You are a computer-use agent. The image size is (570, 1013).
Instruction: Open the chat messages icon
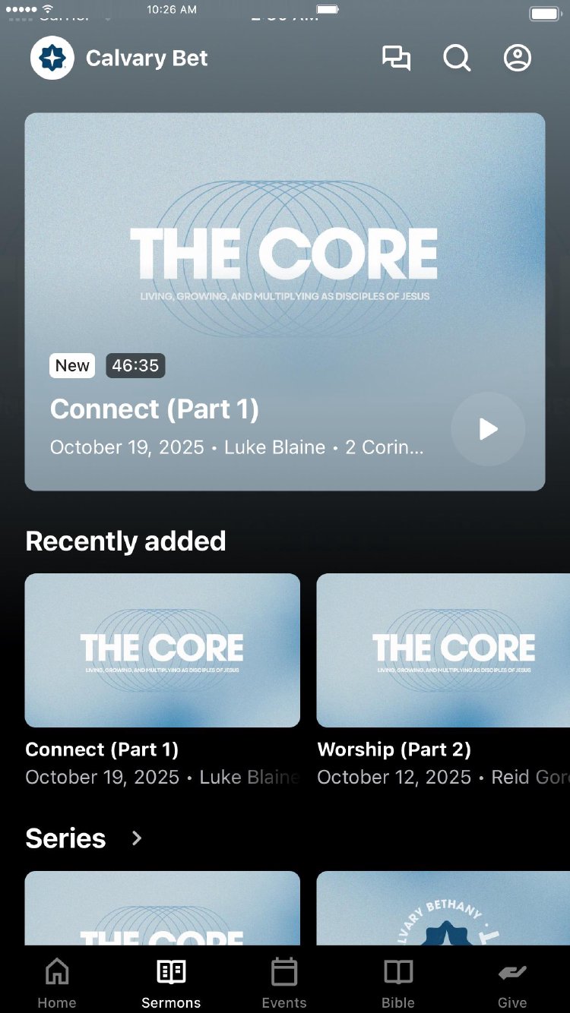coord(396,58)
